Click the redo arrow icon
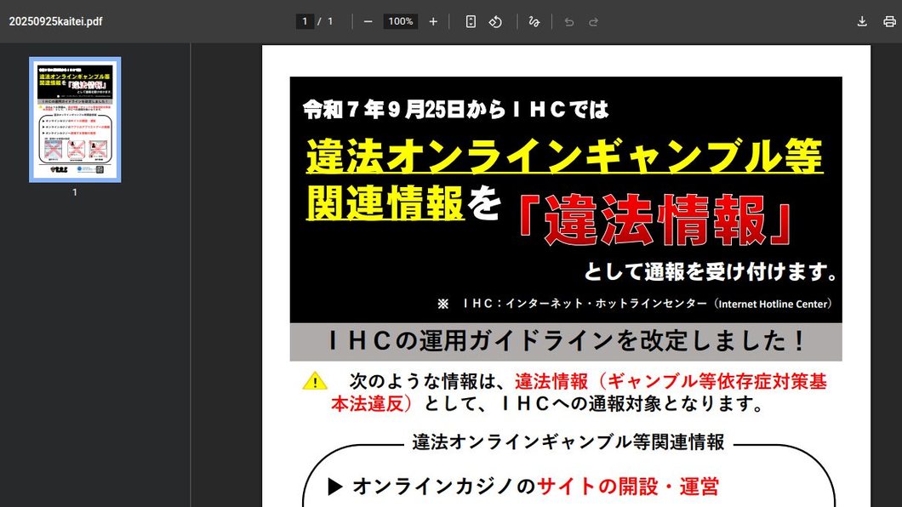902x507 pixels. [594, 22]
